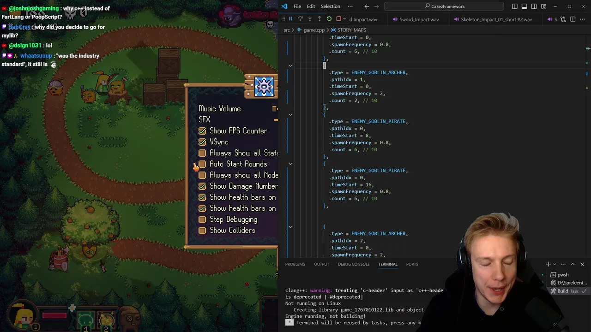The width and height of the screenshot is (591, 332).
Task: Click the @joshnjoshgaming chat username
Action: [x=34, y=8]
